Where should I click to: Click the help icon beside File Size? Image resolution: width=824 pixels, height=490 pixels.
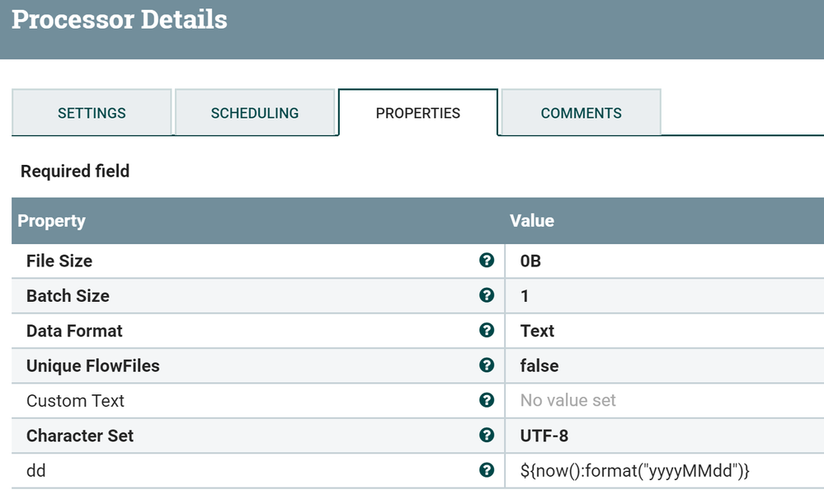[x=487, y=261]
